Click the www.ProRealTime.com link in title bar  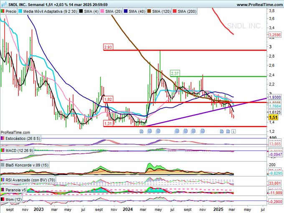coord(260,5)
